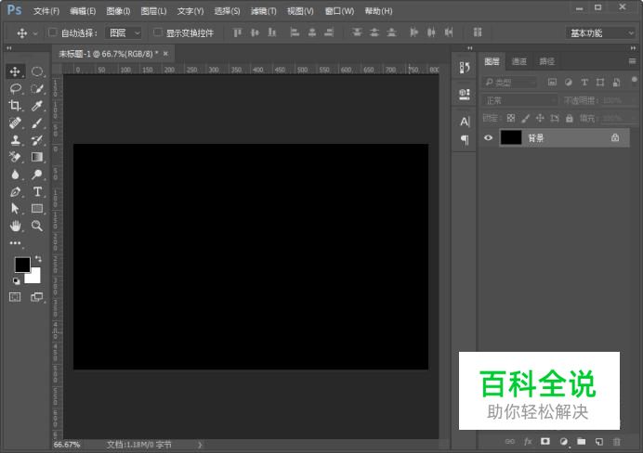Enable the 自动选择 checkbox

(x=53, y=33)
